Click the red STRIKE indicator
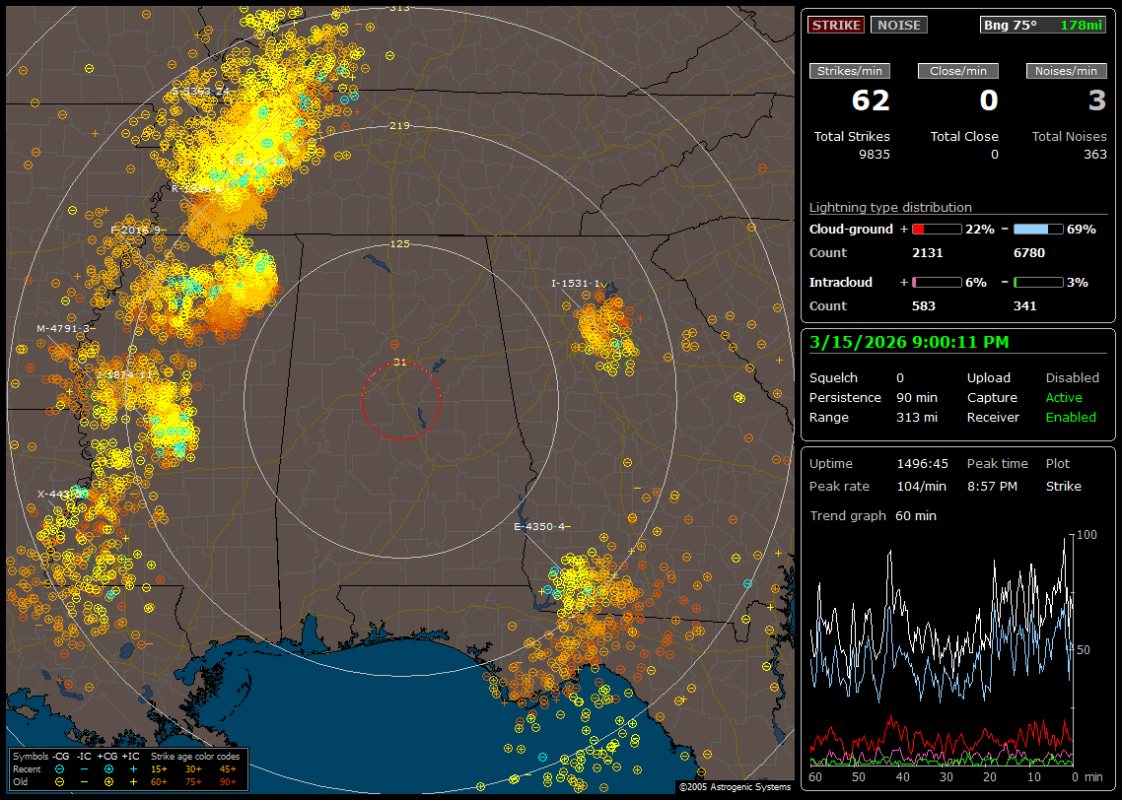 click(x=836, y=25)
